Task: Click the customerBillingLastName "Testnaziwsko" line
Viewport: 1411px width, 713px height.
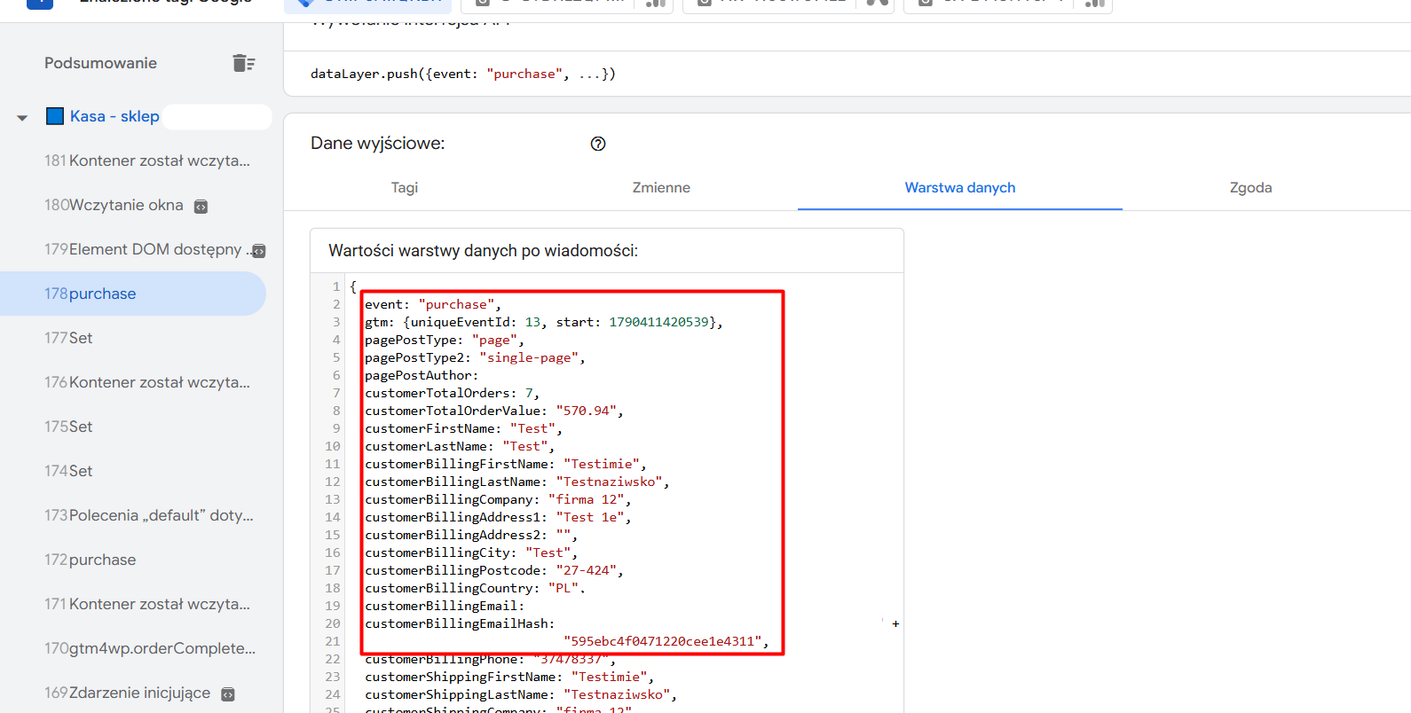Action: (x=517, y=482)
